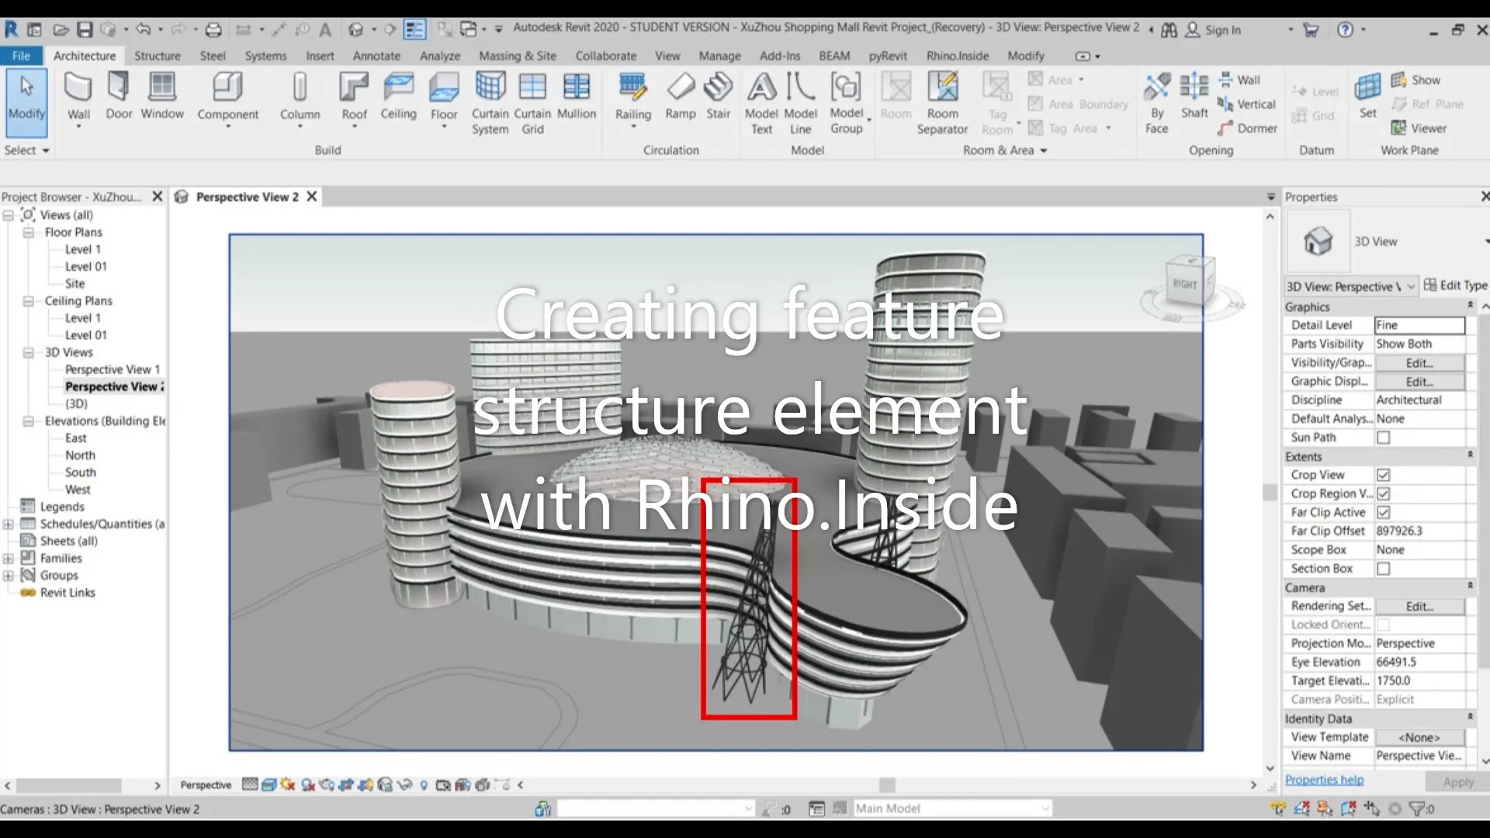The width and height of the screenshot is (1490, 838).
Task: Select the Curtain Grid tool
Action: tap(532, 103)
